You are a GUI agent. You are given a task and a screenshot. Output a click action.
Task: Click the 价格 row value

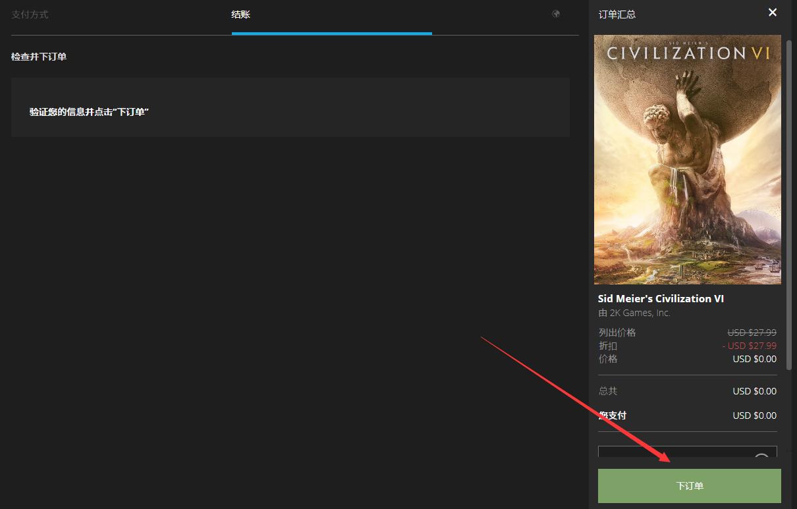tap(754, 359)
